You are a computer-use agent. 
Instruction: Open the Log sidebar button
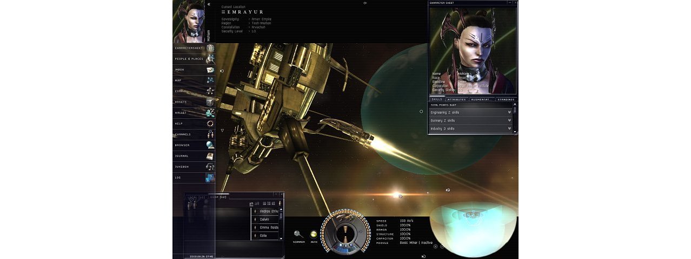[194, 178]
